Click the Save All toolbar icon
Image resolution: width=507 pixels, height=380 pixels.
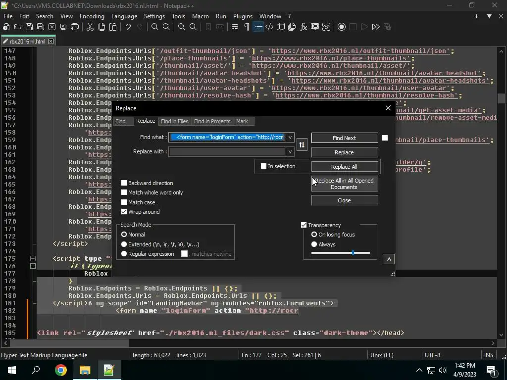[41, 27]
